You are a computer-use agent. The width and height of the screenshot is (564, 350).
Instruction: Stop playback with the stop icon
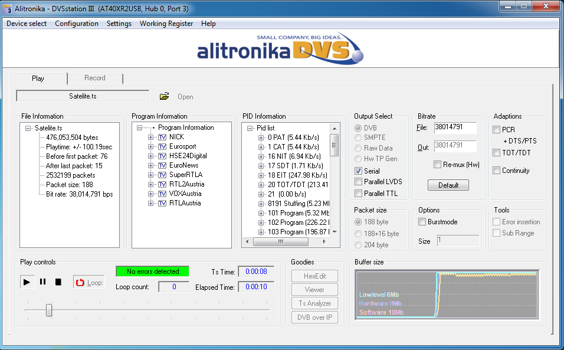[x=58, y=282]
